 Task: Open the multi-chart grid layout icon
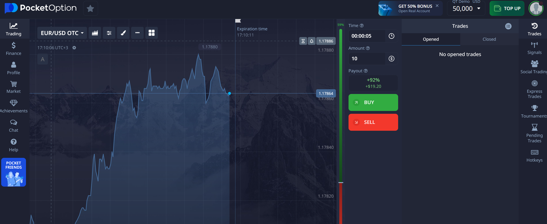point(151,33)
